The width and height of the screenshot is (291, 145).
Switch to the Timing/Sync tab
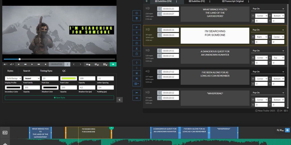(x=46, y=71)
